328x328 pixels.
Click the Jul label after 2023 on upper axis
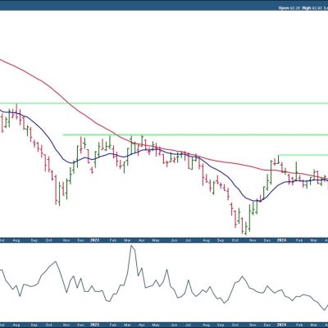[x=188, y=240]
